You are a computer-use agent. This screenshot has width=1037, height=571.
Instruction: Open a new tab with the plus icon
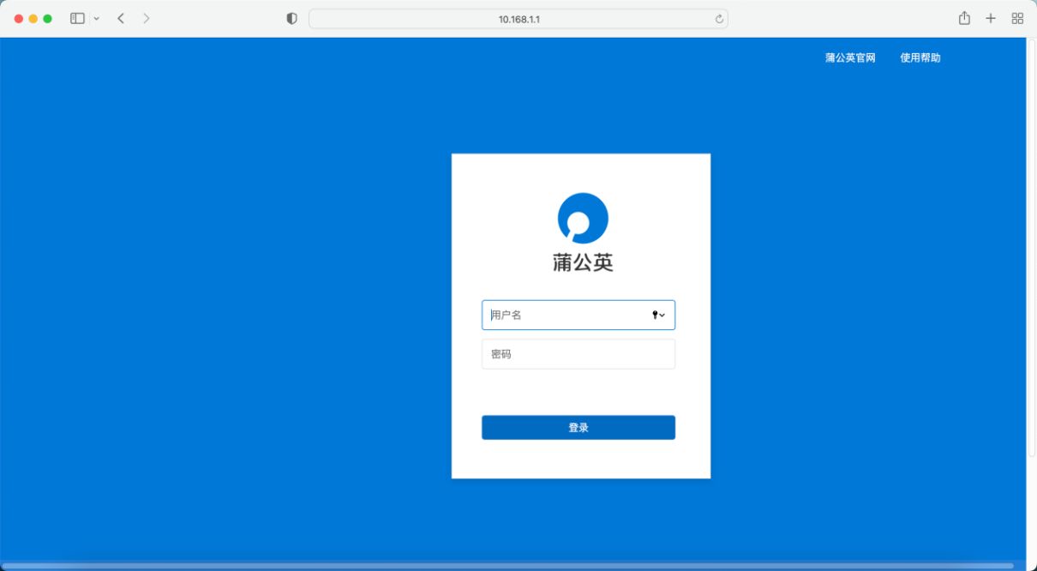click(991, 18)
